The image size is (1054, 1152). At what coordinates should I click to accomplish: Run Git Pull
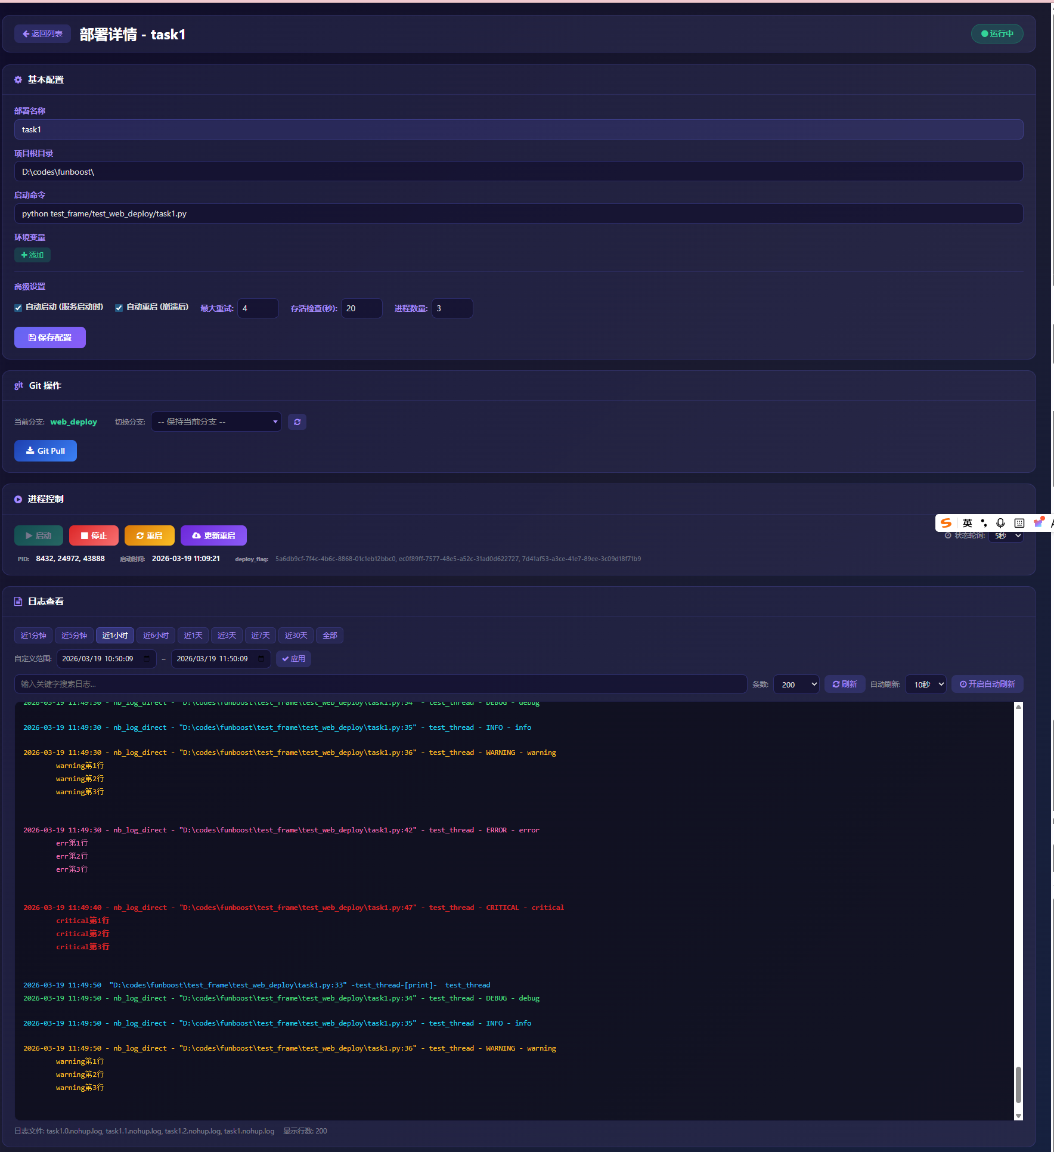pyautogui.click(x=45, y=451)
